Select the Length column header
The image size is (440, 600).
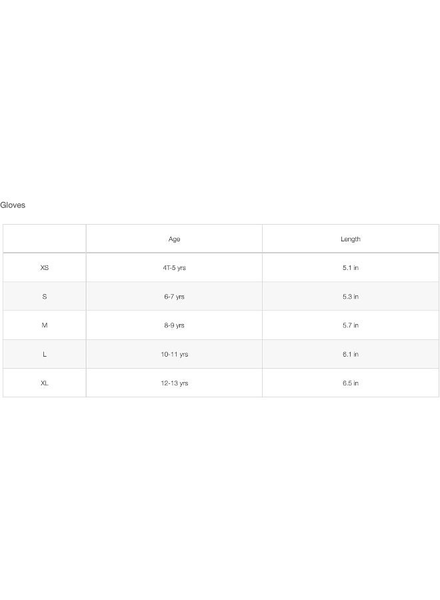tap(351, 239)
